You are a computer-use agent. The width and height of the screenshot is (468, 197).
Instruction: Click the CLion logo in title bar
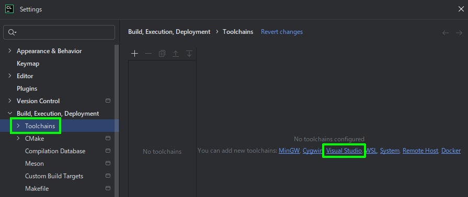point(9,9)
